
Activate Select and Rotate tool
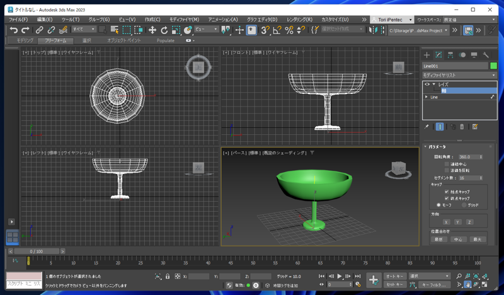pyautogui.click(x=164, y=30)
